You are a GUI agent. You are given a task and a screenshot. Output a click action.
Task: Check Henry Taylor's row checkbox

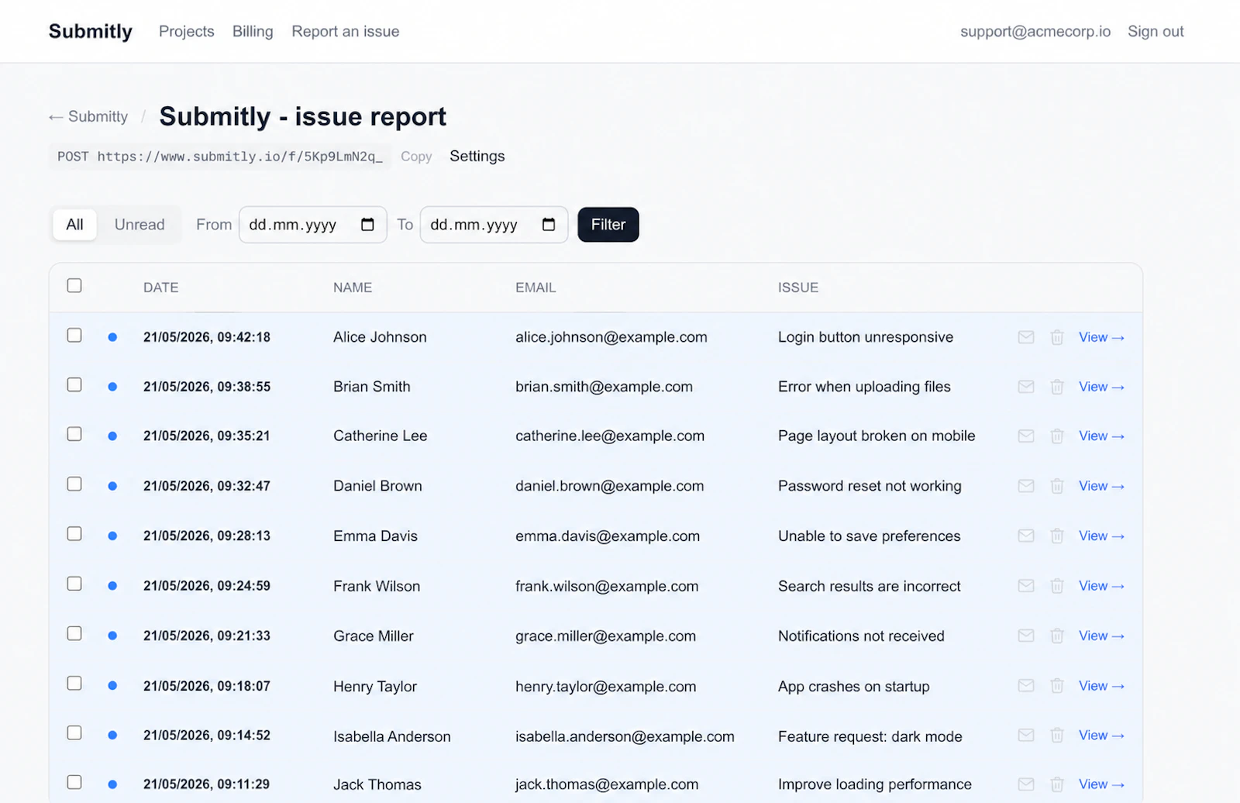(74, 684)
